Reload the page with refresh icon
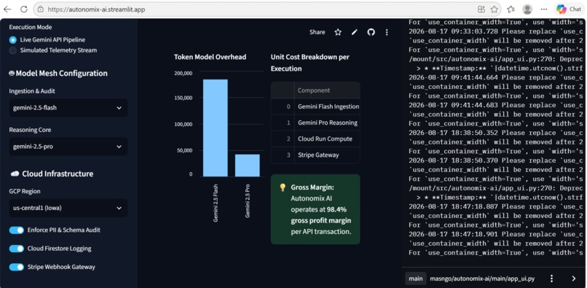 point(24,9)
